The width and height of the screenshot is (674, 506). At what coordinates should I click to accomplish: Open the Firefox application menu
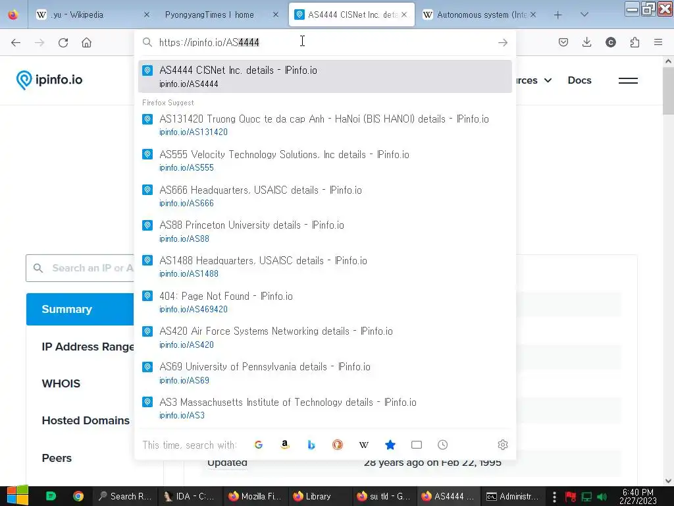(x=658, y=42)
